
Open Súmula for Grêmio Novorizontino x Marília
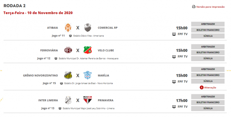tap(208, 81)
